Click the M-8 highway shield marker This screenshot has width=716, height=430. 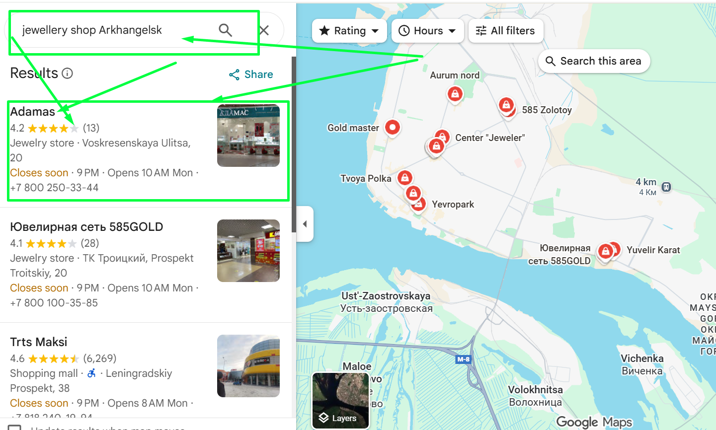coord(463,359)
